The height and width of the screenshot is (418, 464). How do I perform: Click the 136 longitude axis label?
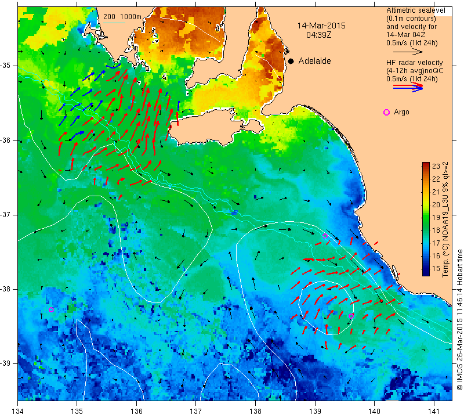point(136,411)
